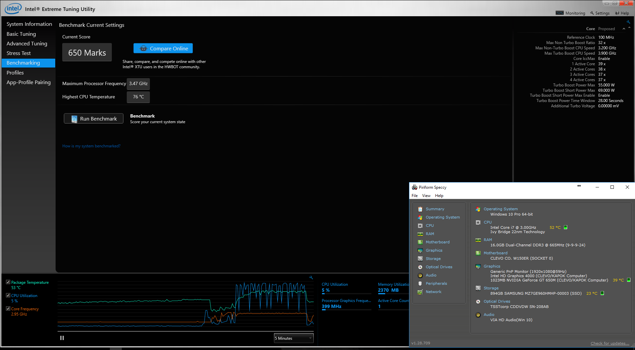Click the 650 Marks score box

point(87,52)
